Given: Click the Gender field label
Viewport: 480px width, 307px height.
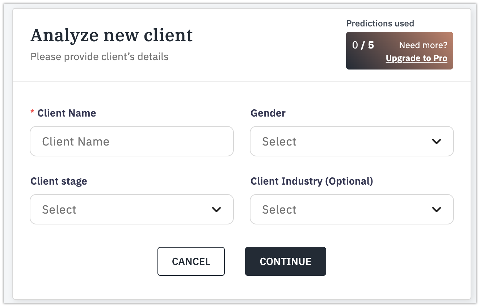Looking at the screenshot, I should (268, 113).
